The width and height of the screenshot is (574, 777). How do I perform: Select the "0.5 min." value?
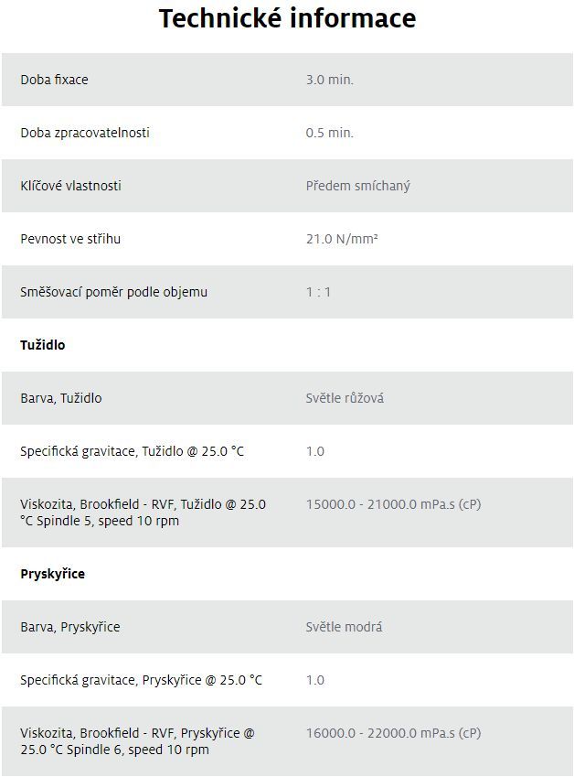[329, 133]
